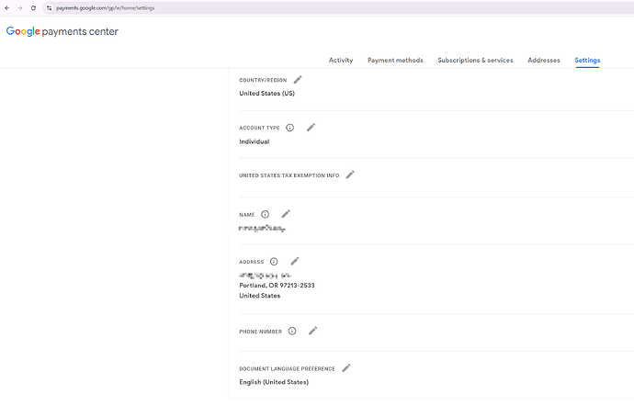This screenshot has width=634, height=406.
Task: Click the English (United States) value
Action: [x=274, y=382]
